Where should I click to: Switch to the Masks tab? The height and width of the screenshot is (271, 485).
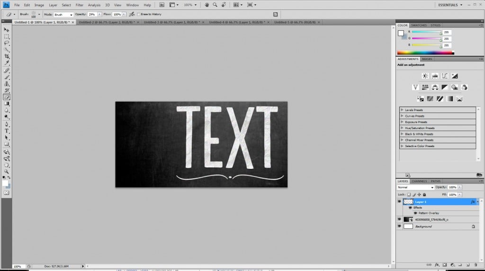point(427,59)
